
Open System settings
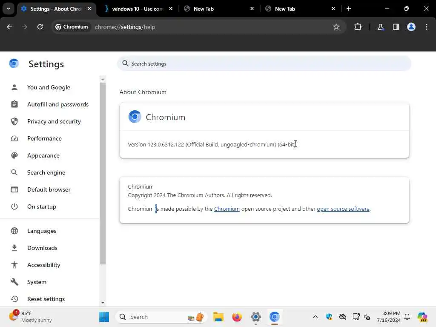point(37,282)
